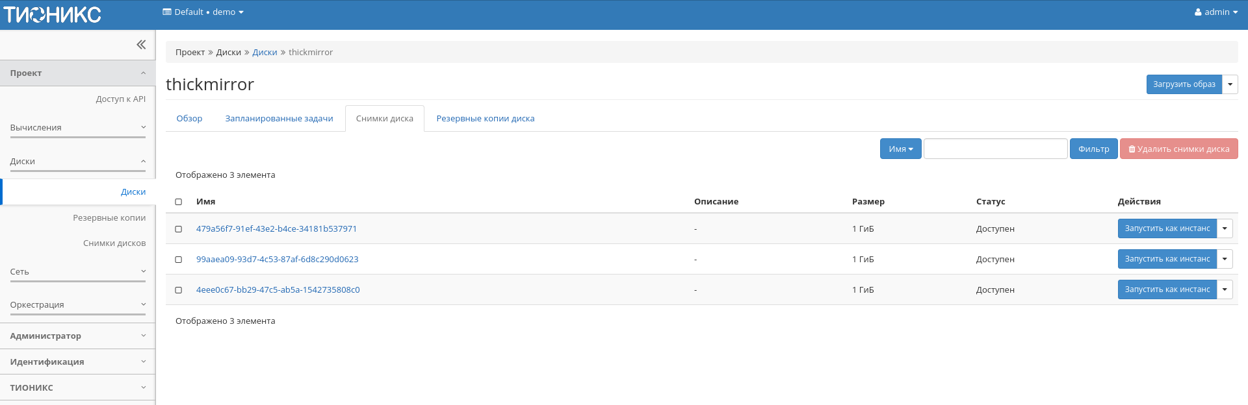
Task: Click the TIONIX logo
Action: (x=53, y=14)
